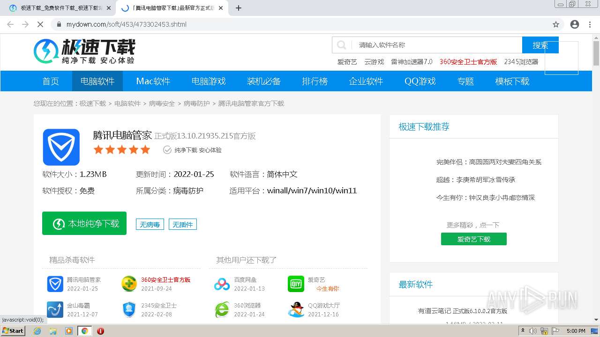Open the Tencent PC Manager large app icon
600x337 pixels.
click(61, 147)
